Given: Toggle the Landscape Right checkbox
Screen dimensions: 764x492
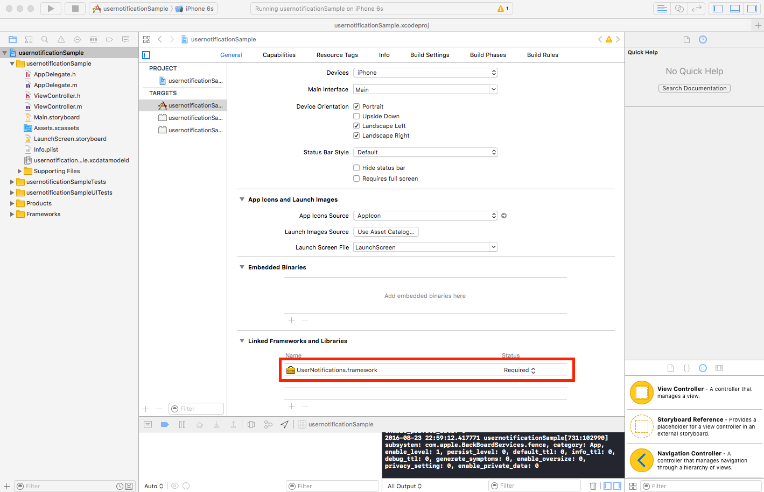Looking at the screenshot, I should click(x=356, y=136).
